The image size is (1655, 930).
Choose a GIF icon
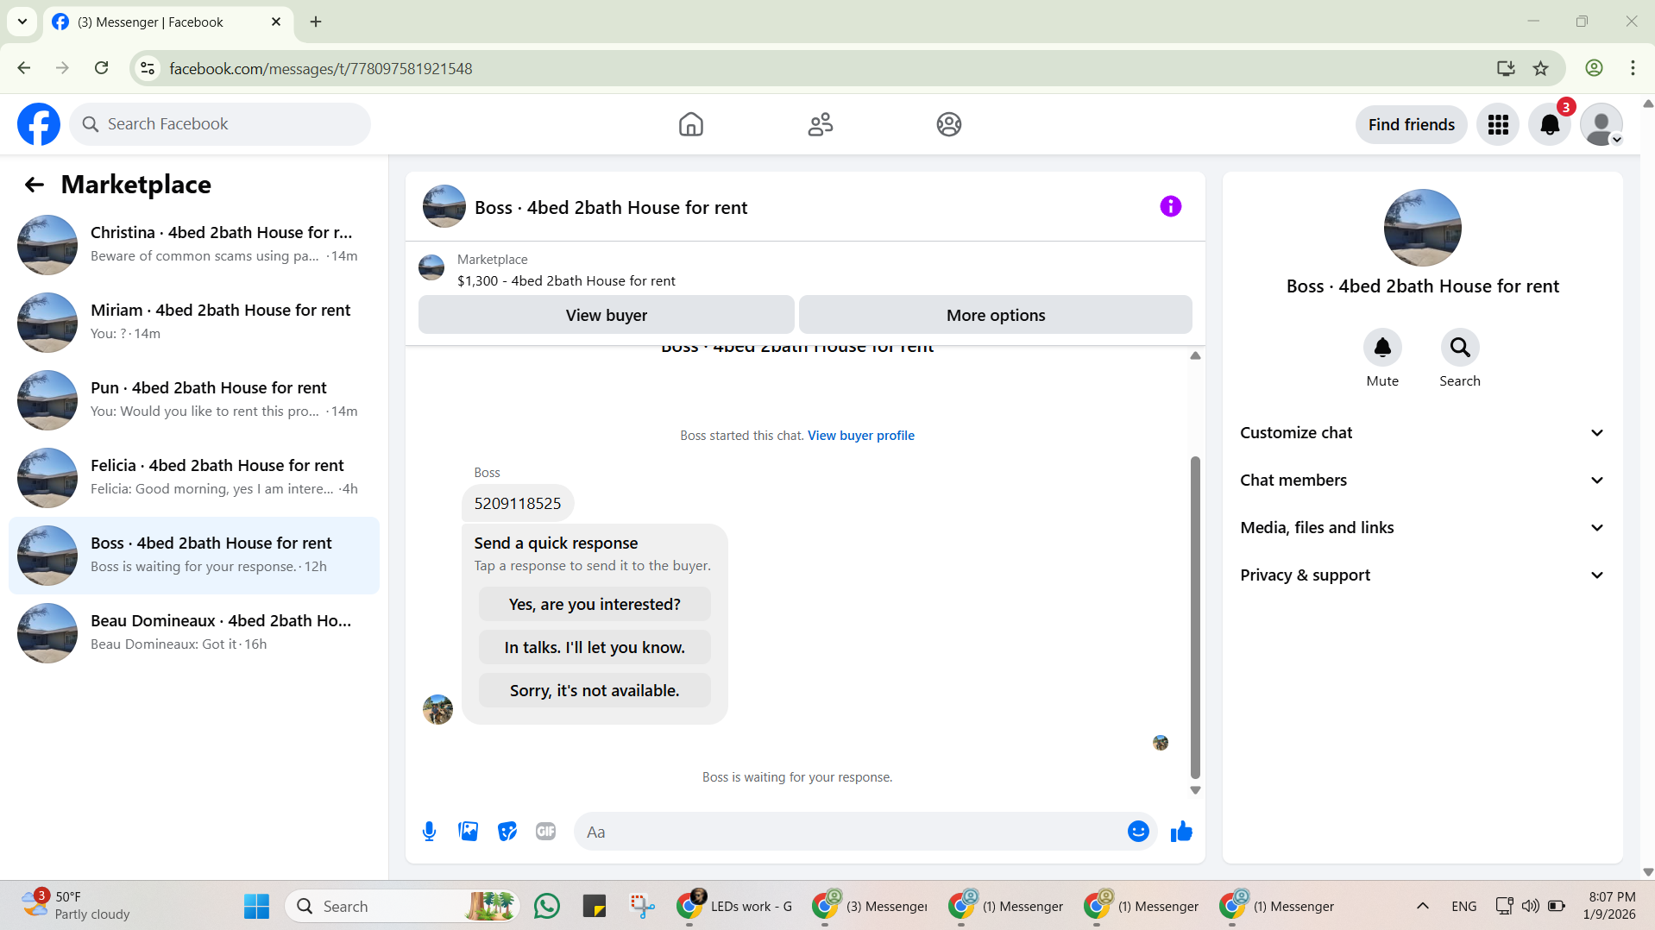click(545, 832)
